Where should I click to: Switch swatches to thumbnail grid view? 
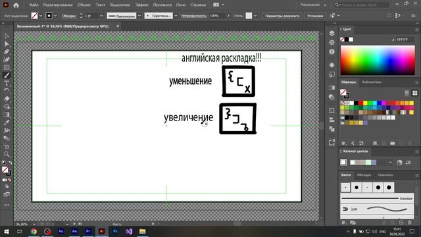415,93
